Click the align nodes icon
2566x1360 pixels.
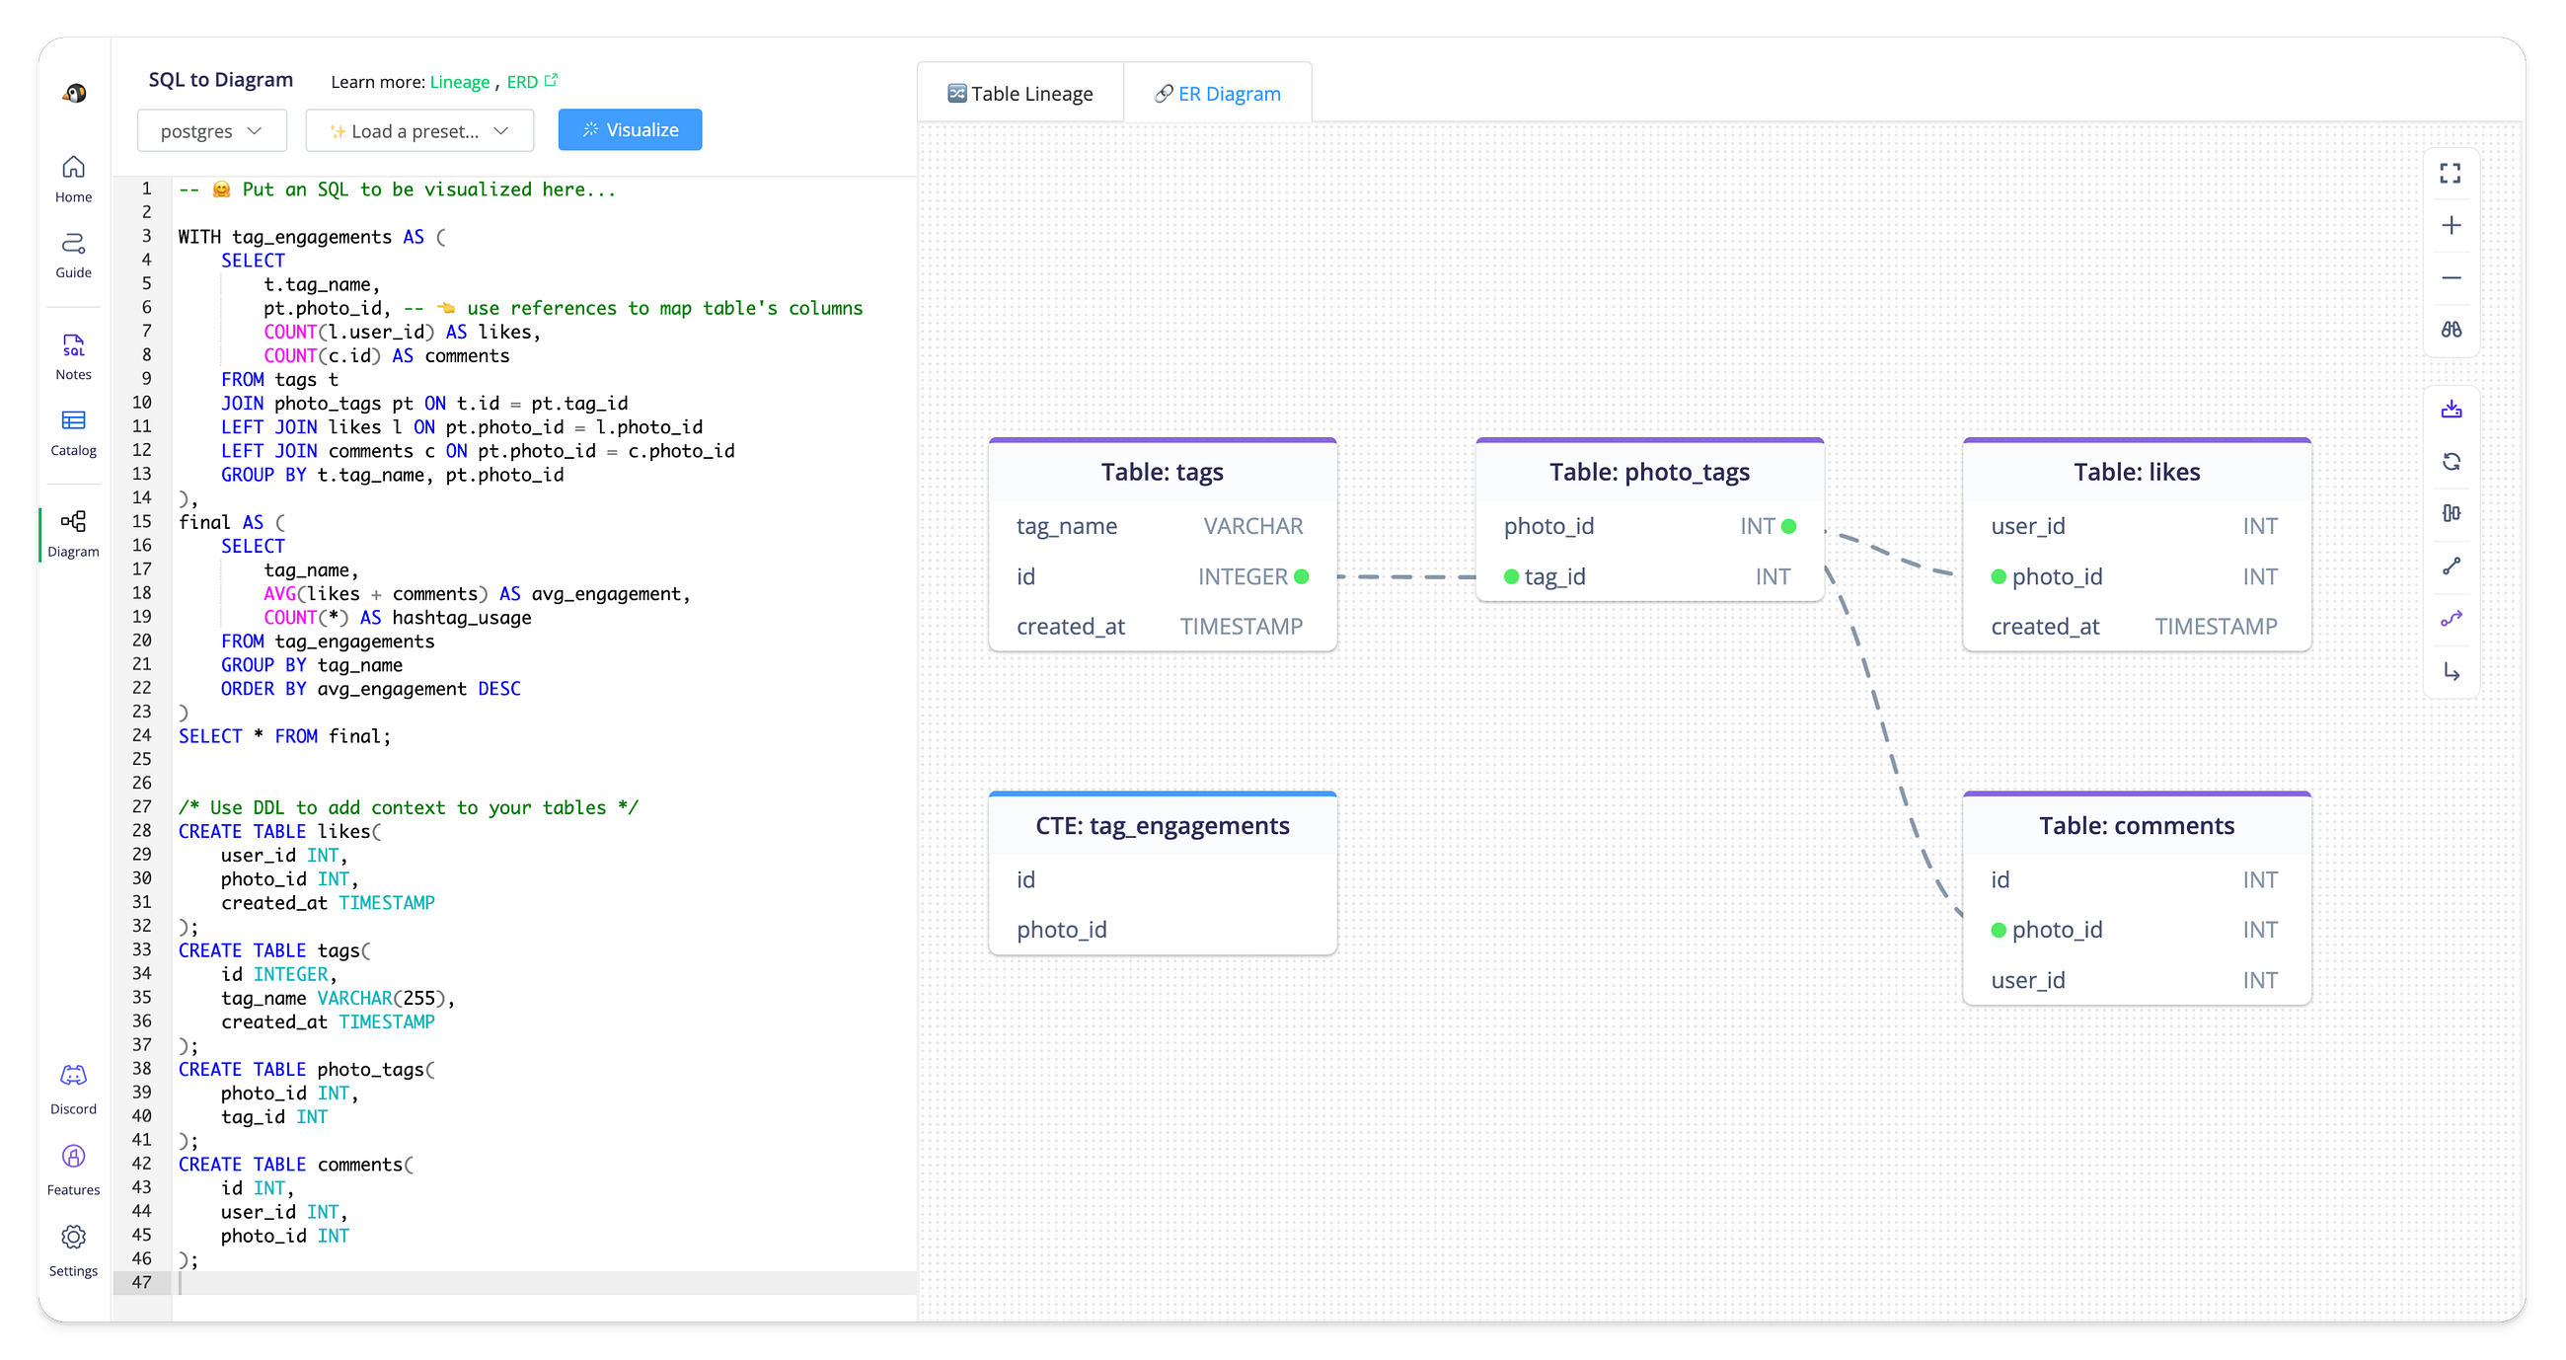pos(2451,513)
